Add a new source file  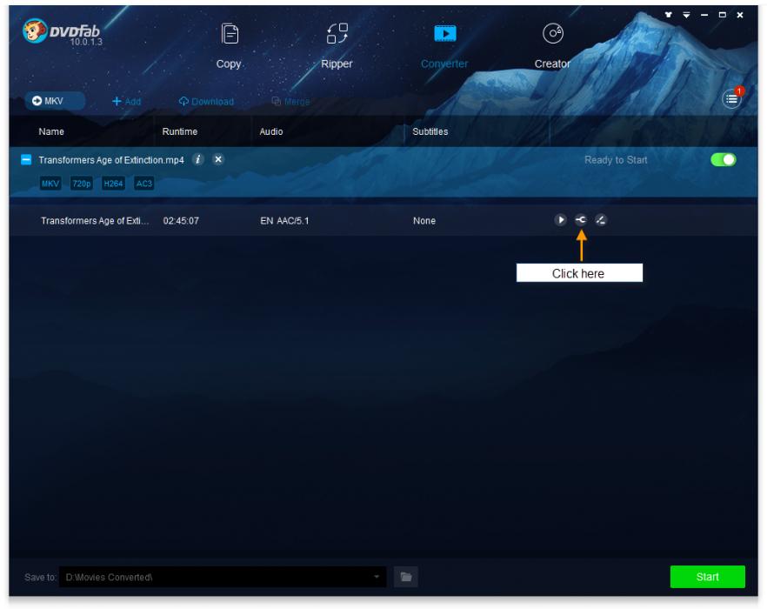tap(127, 101)
